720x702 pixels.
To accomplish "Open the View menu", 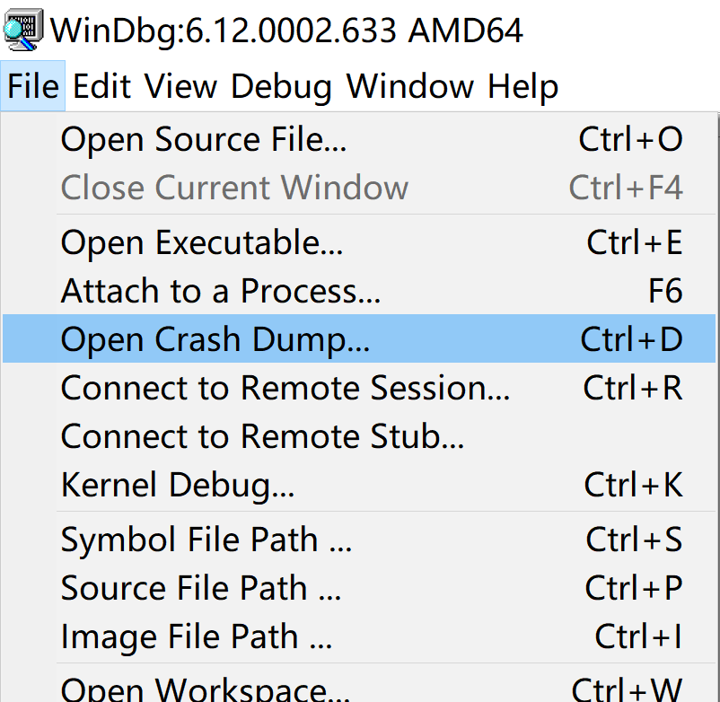I will (180, 87).
